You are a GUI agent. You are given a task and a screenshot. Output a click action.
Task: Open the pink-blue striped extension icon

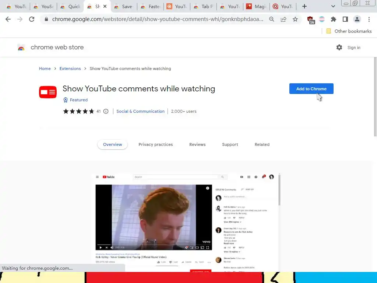click(x=322, y=19)
